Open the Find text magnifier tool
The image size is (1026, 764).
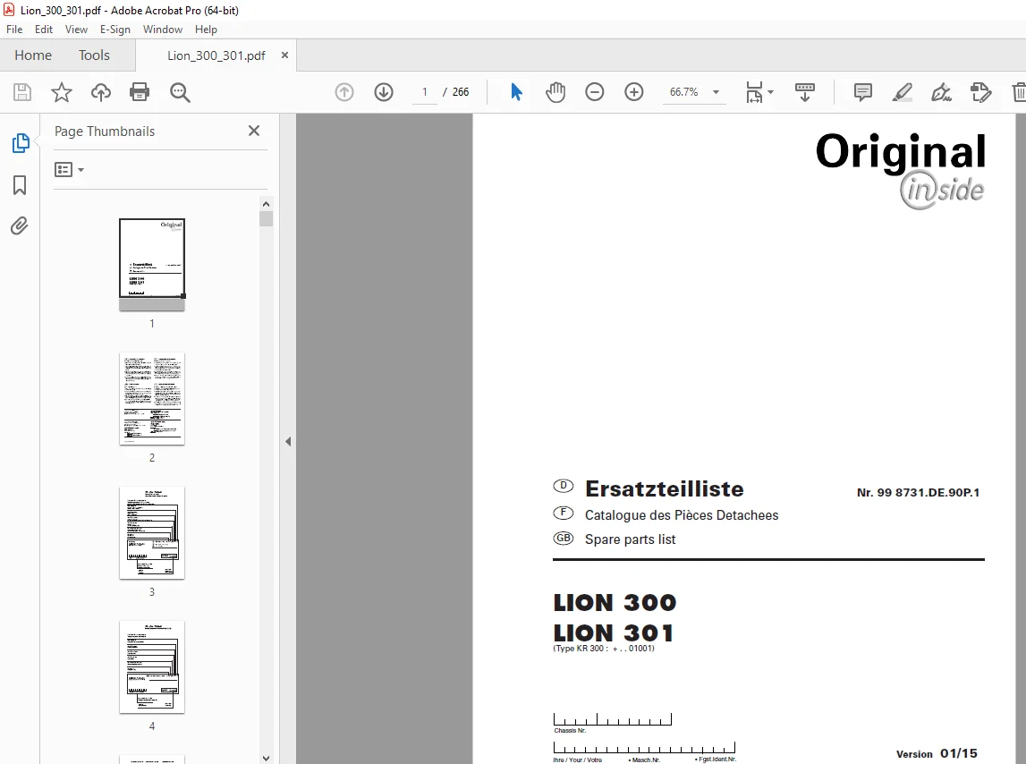180,92
